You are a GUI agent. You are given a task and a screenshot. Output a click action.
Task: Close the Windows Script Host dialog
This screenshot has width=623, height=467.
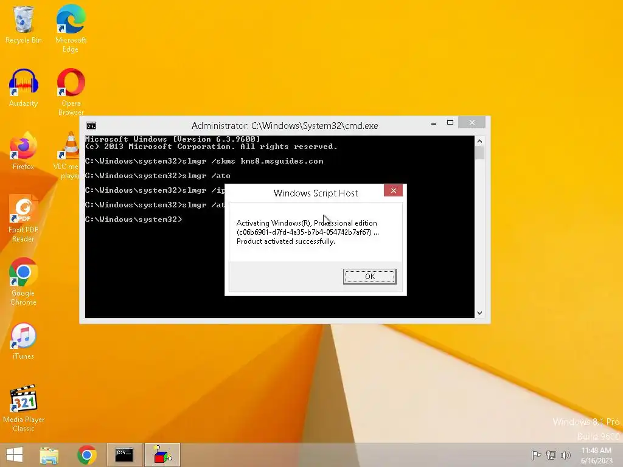tap(394, 190)
